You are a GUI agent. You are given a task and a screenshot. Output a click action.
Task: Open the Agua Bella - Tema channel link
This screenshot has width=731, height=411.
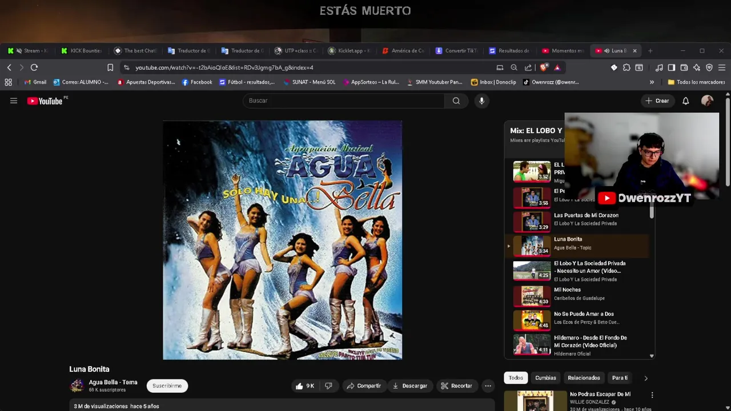(x=113, y=382)
